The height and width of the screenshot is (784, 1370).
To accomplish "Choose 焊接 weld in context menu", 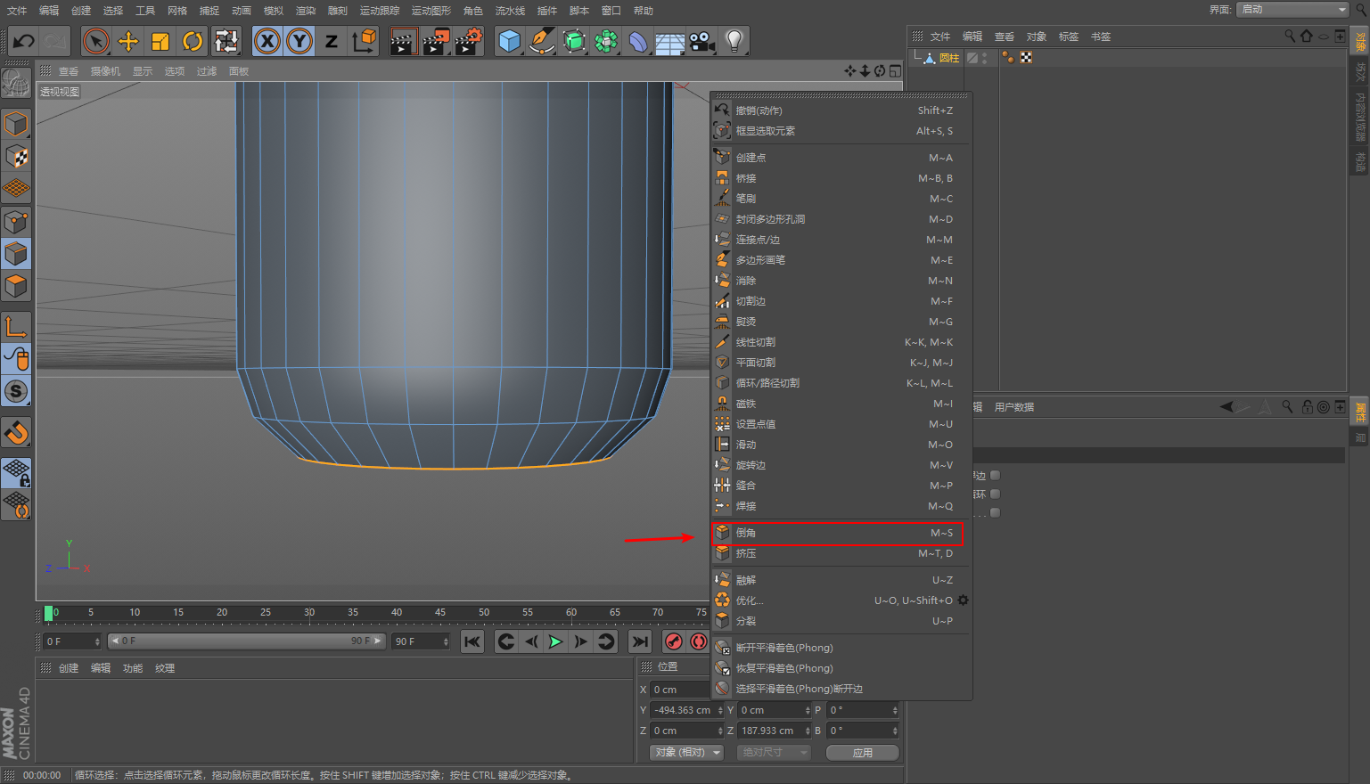I will [837, 506].
